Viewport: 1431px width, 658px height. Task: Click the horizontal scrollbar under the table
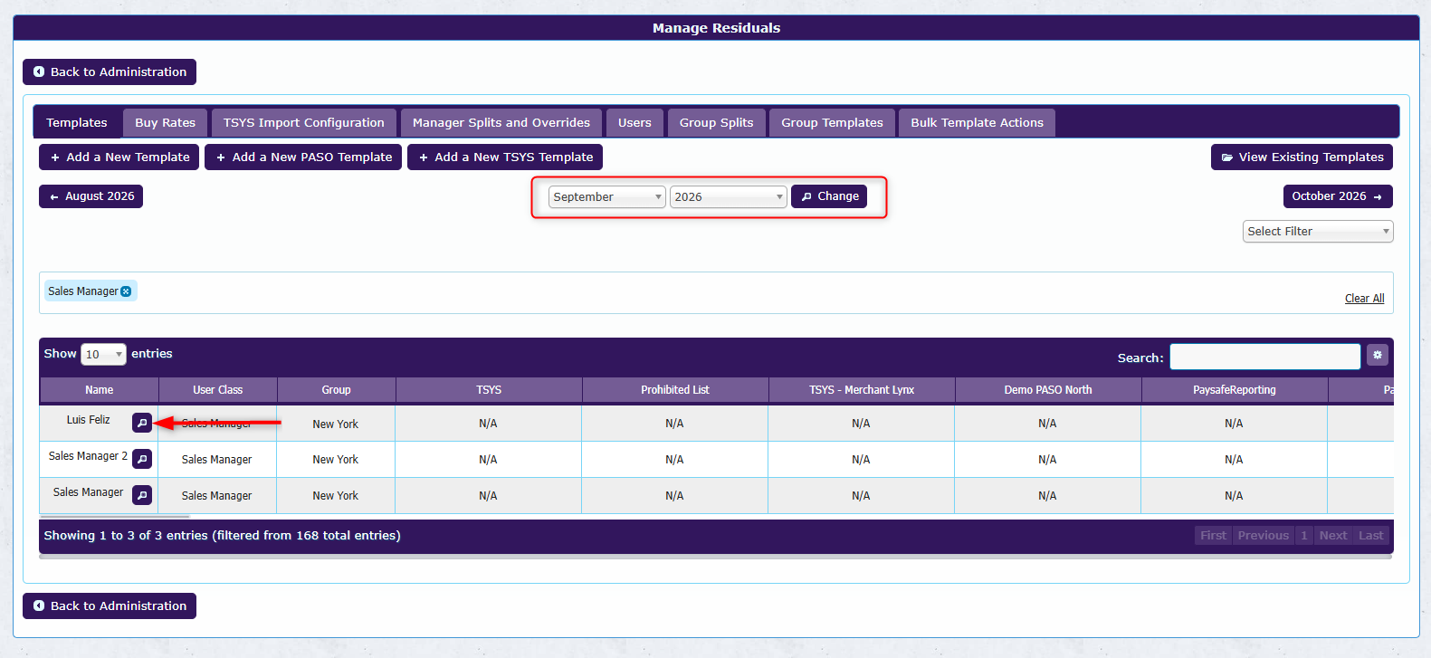click(x=715, y=557)
